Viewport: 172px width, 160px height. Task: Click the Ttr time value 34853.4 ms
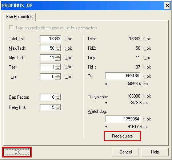137,84
